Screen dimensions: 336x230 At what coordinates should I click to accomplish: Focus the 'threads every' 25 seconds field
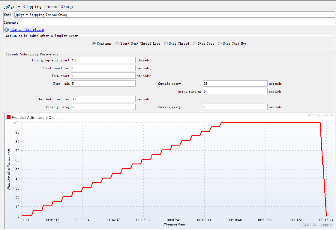pyautogui.click(x=235, y=84)
